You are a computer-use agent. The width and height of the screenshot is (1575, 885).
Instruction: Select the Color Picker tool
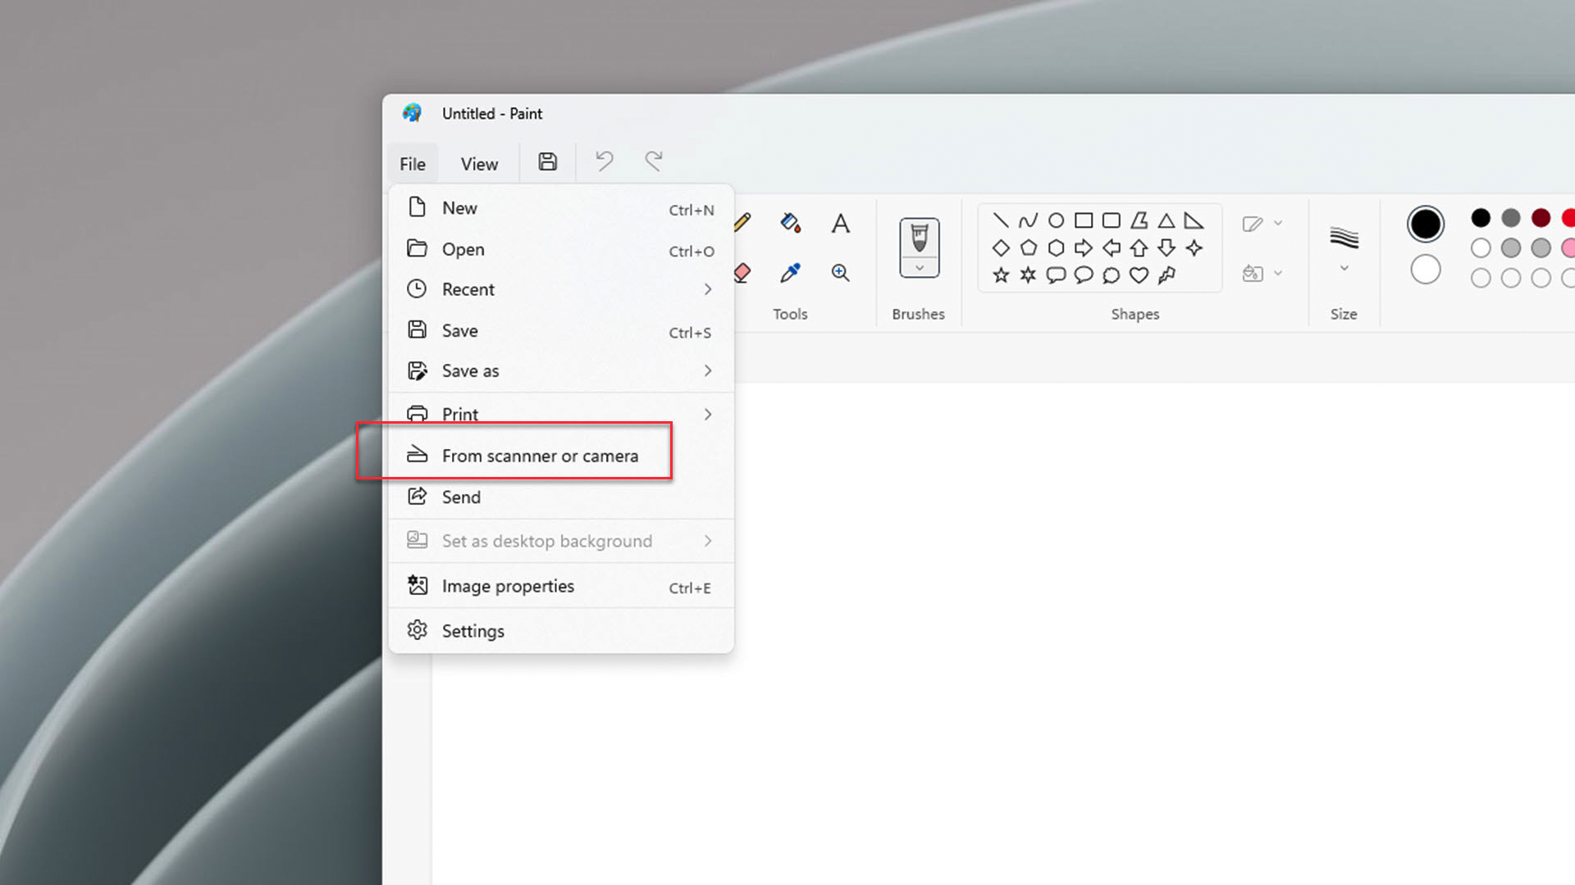tap(790, 271)
